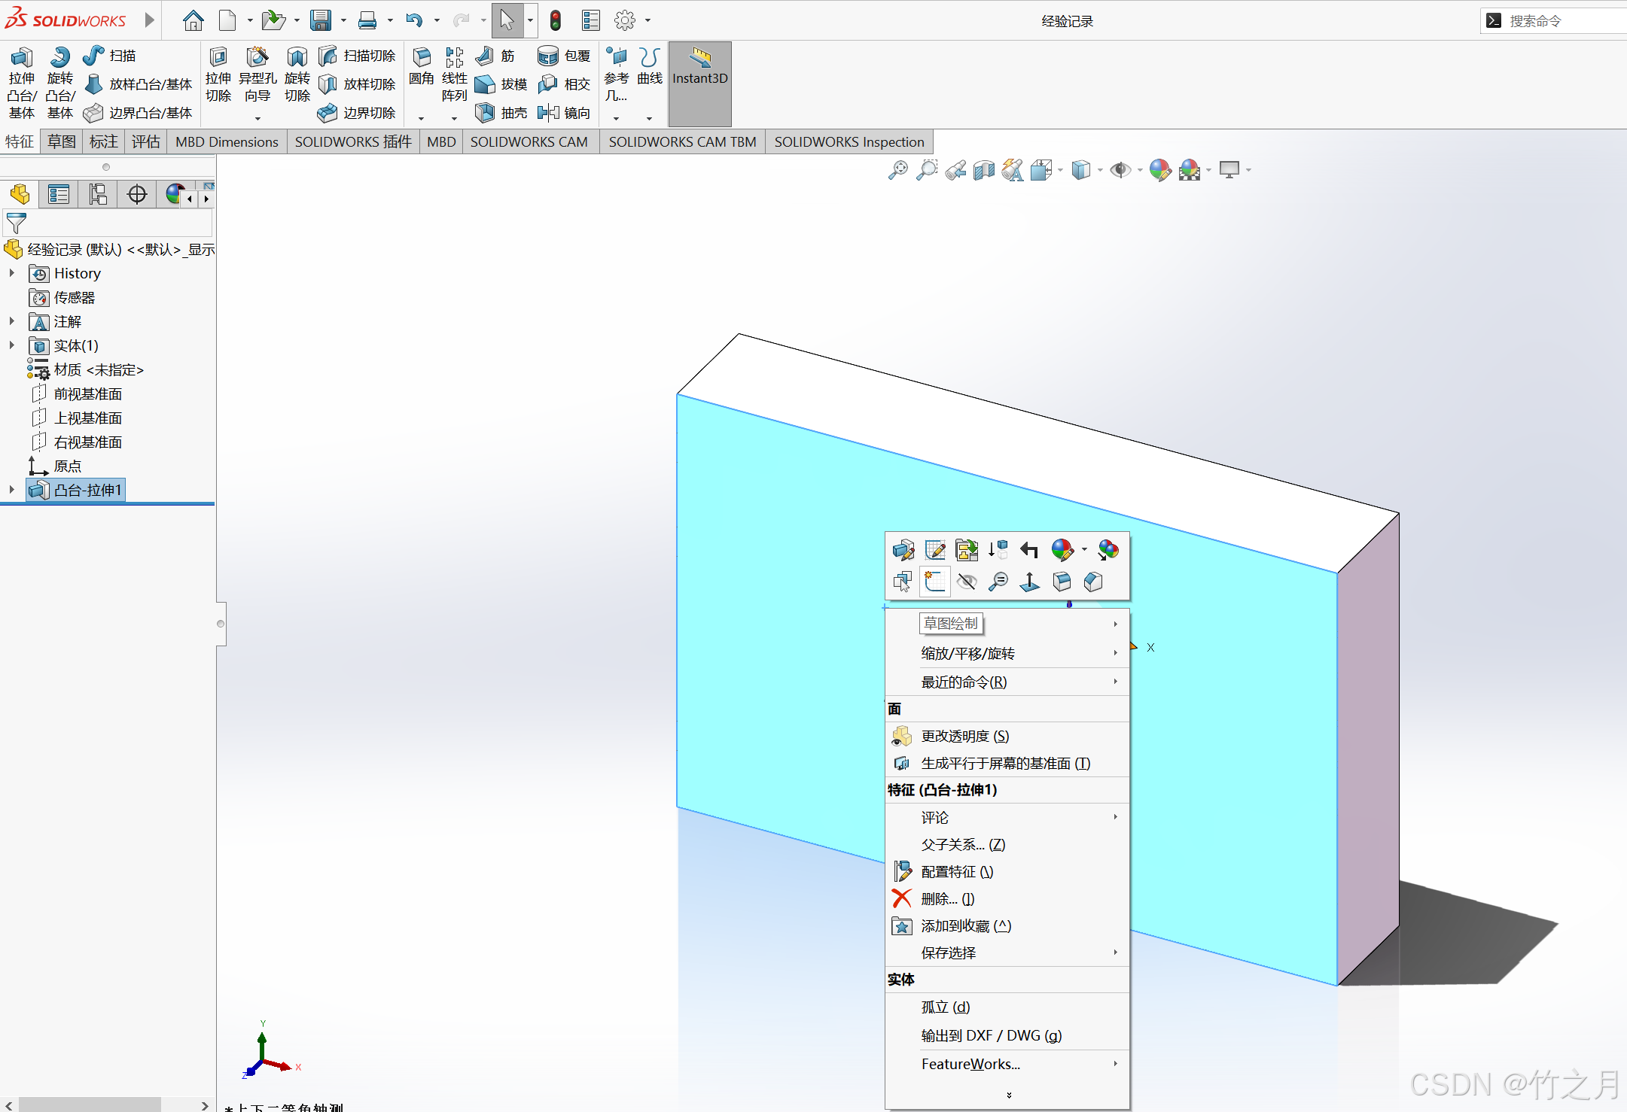Expand the History tree node
The width and height of the screenshot is (1627, 1112).
[12, 273]
